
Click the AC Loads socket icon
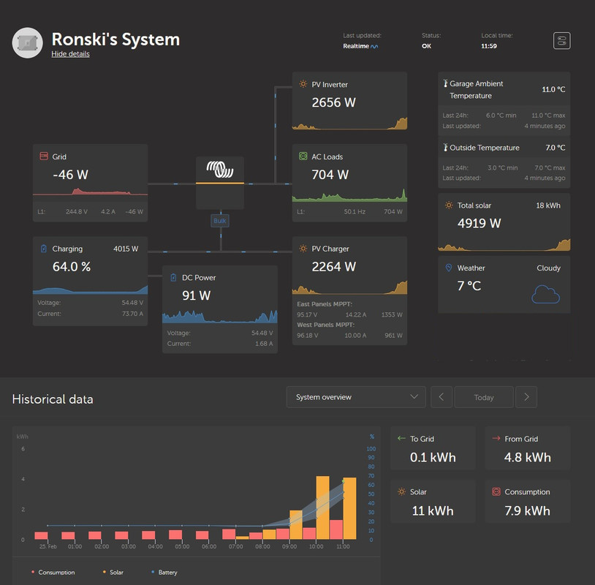[x=303, y=156]
